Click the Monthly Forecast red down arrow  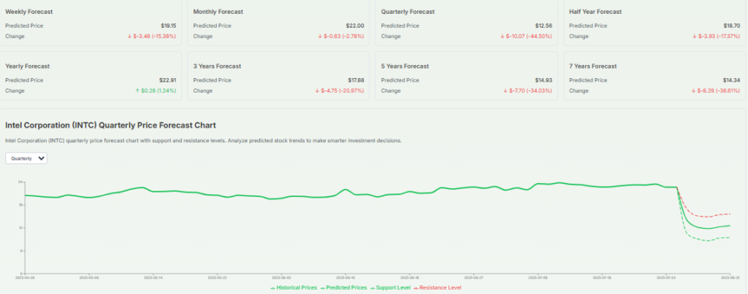pos(320,36)
